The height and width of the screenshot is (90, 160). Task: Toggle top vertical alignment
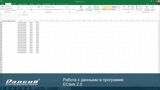point(35,7)
